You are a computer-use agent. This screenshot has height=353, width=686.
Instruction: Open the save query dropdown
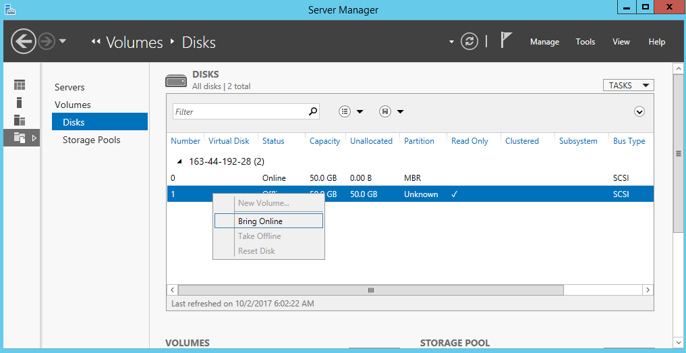[391, 111]
